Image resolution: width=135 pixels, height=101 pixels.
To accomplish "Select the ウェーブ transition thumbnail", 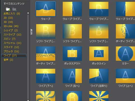I will tap(46, 9).
